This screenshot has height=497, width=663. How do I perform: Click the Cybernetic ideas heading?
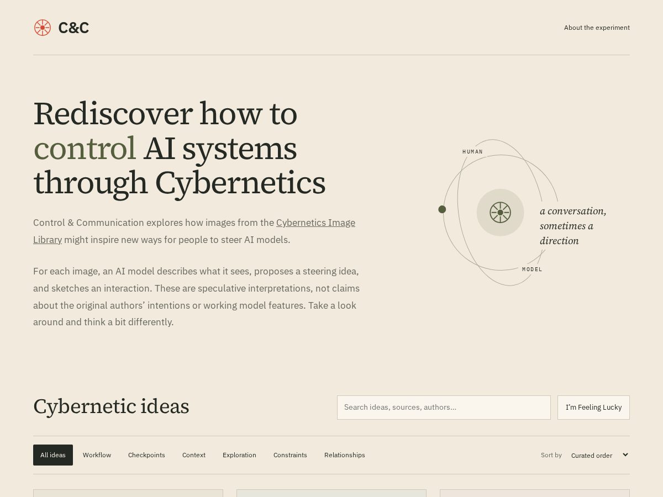click(111, 406)
